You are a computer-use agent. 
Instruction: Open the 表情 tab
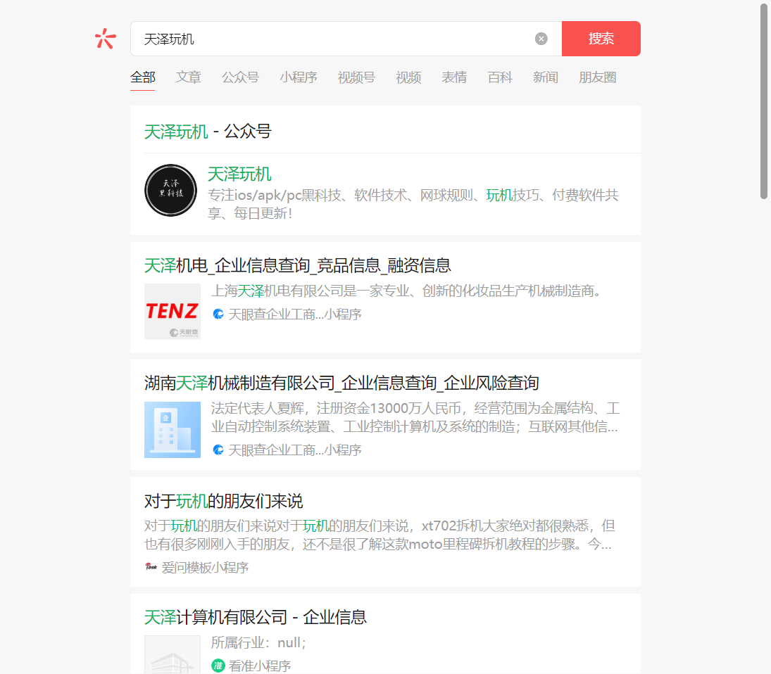pos(454,77)
